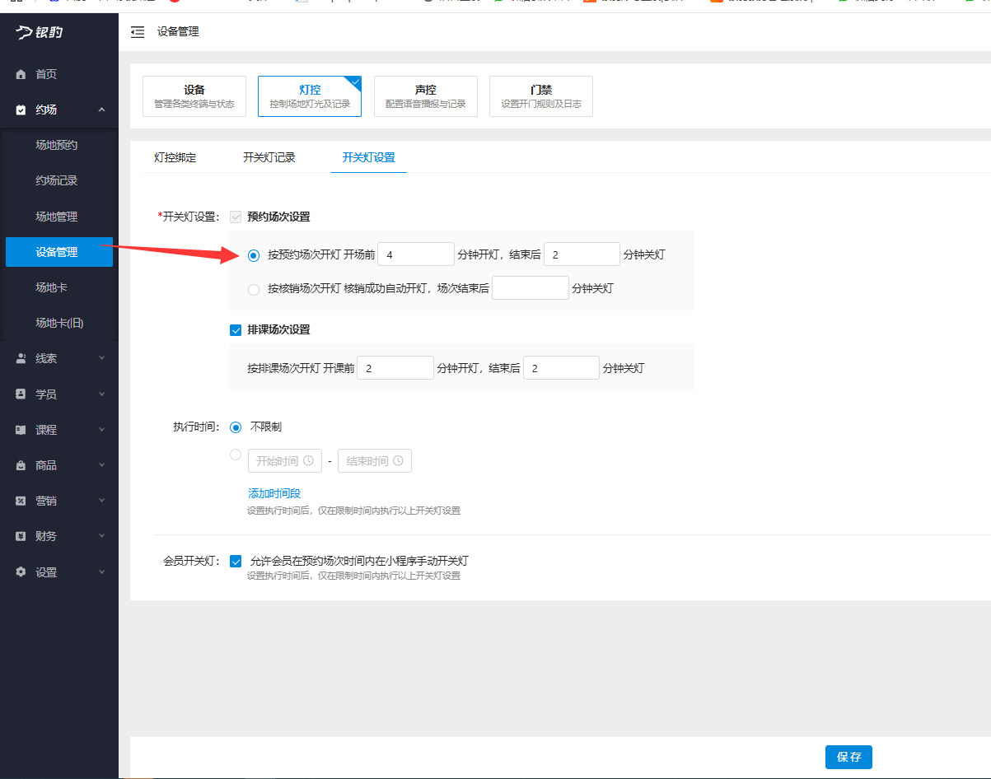991x779 pixels.
Task: Select the 约场 calendar icon in sidebar
Action: coord(21,108)
